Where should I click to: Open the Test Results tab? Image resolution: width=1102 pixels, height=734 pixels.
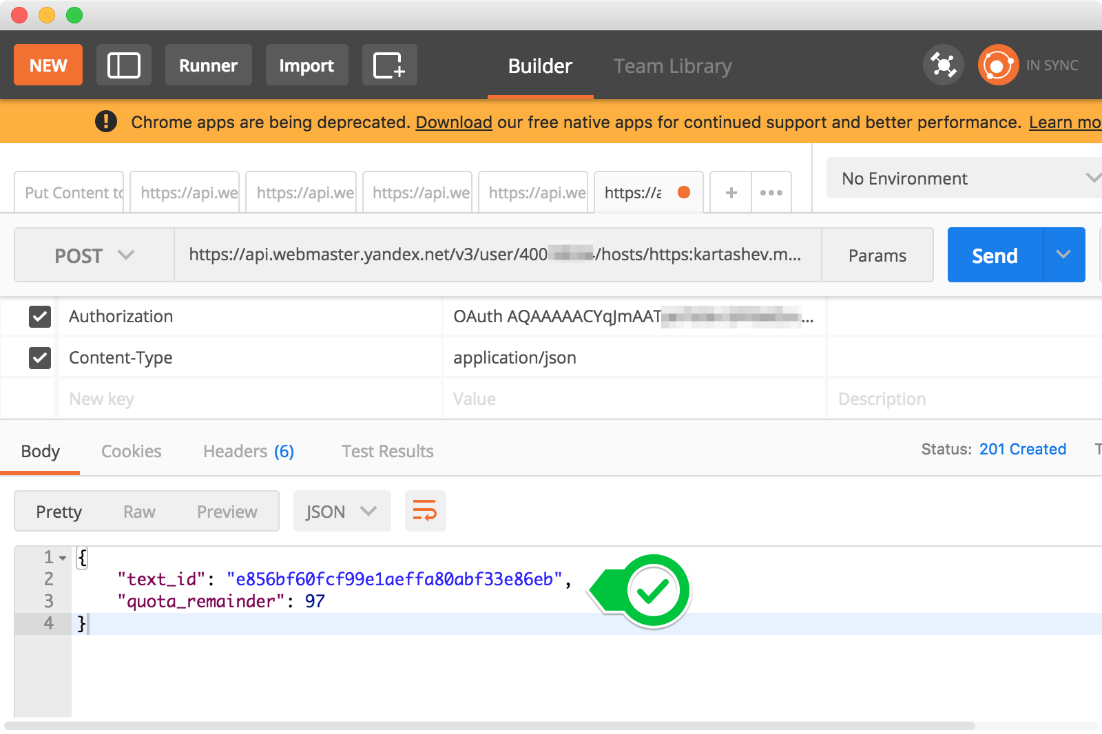click(388, 452)
